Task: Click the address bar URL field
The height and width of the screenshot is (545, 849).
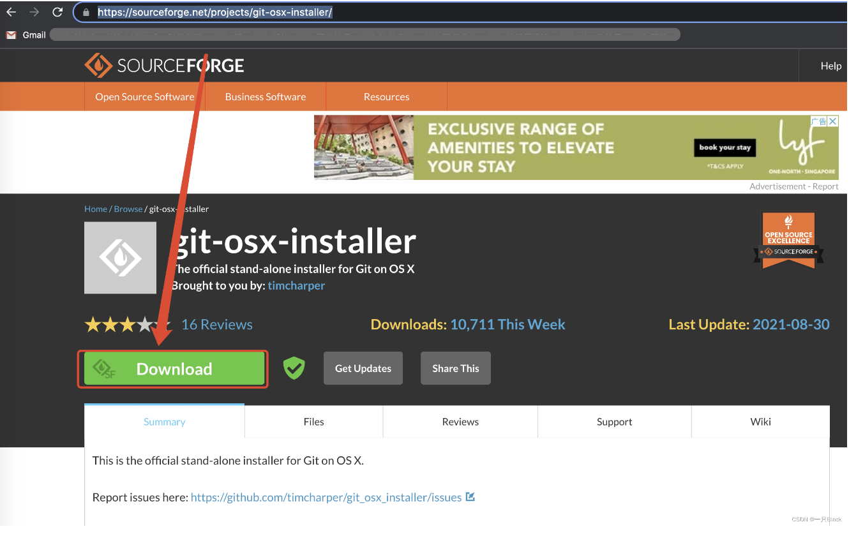Action: tap(460, 12)
